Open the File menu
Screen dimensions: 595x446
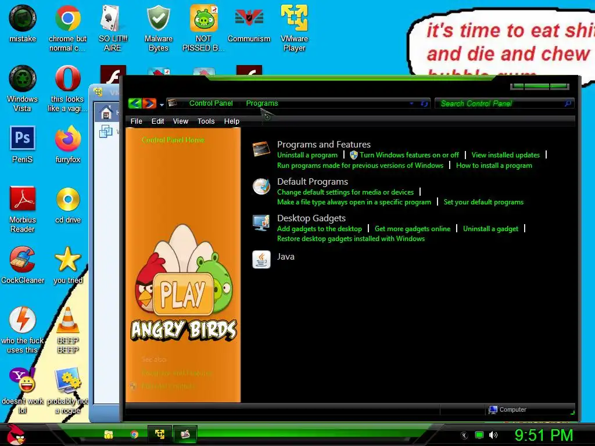tap(136, 121)
